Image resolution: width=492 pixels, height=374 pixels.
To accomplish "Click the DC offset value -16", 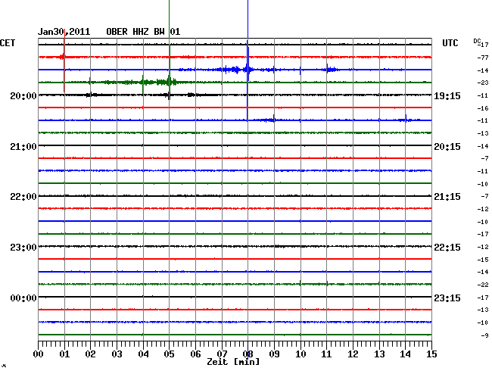I will tap(483, 108).
